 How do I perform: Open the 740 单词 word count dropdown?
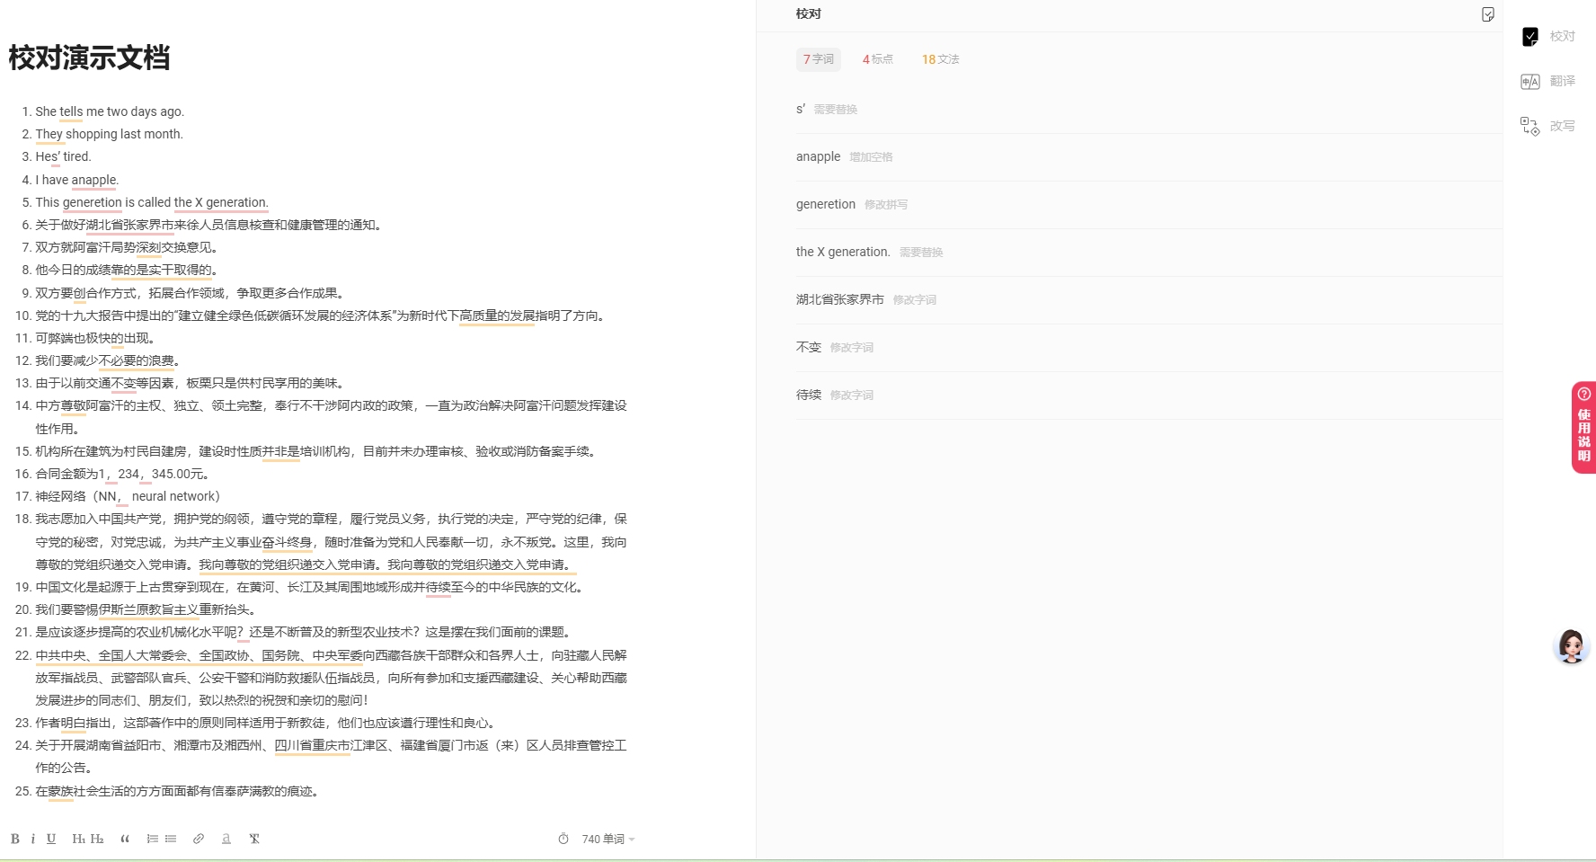pos(608,839)
